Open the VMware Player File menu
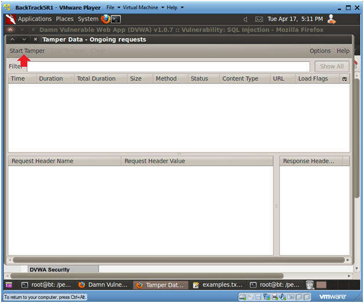 (113, 8)
